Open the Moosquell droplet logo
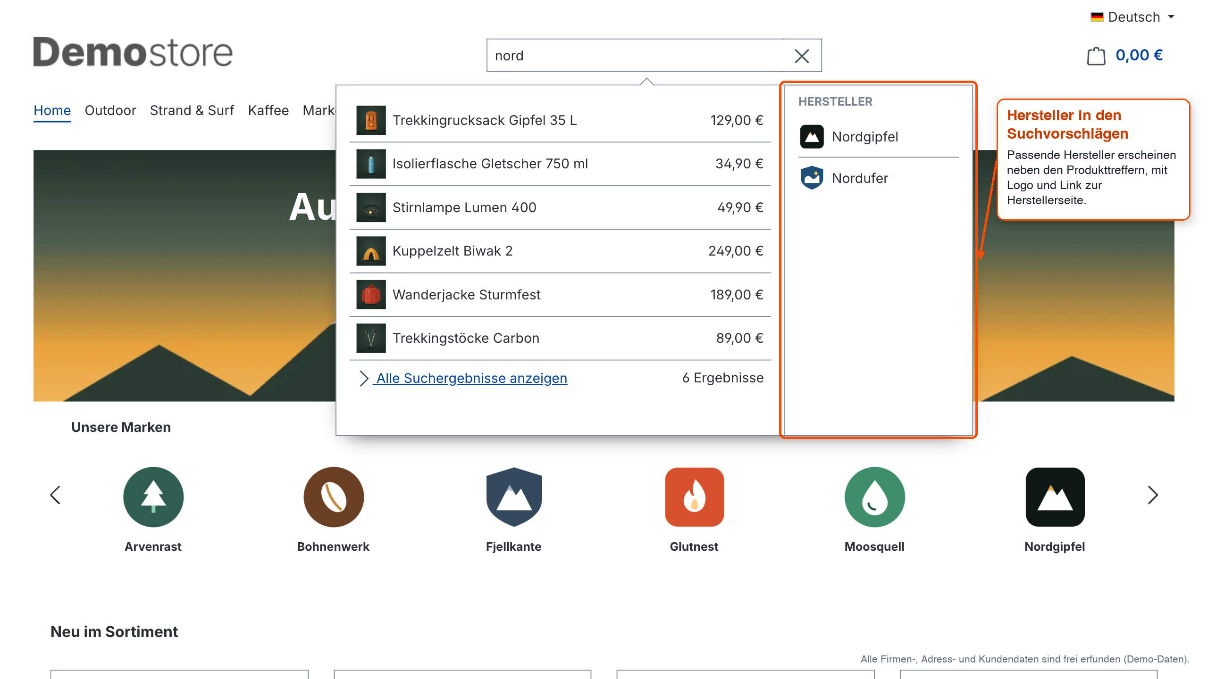The image size is (1208, 679). 874,497
